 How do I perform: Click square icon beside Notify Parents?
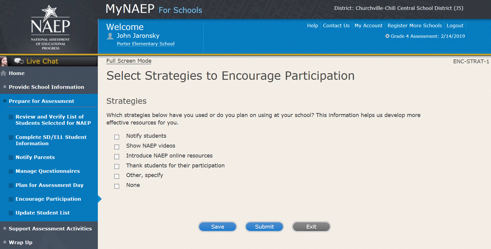[x=11, y=157]
